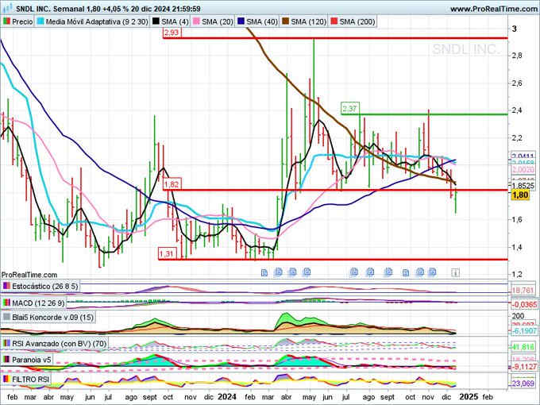This screenshot has width=540, height=405.
Task: Click the pink 2,0020 SMA value tag
Action: click(523, 170)
